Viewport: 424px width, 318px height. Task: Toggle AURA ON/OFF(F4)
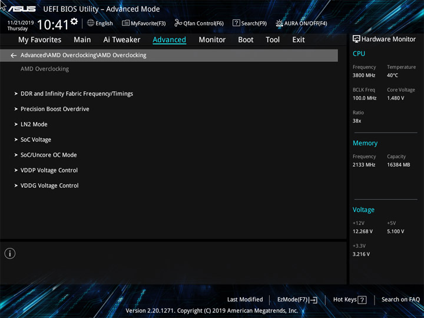click(x=306, y=24)
